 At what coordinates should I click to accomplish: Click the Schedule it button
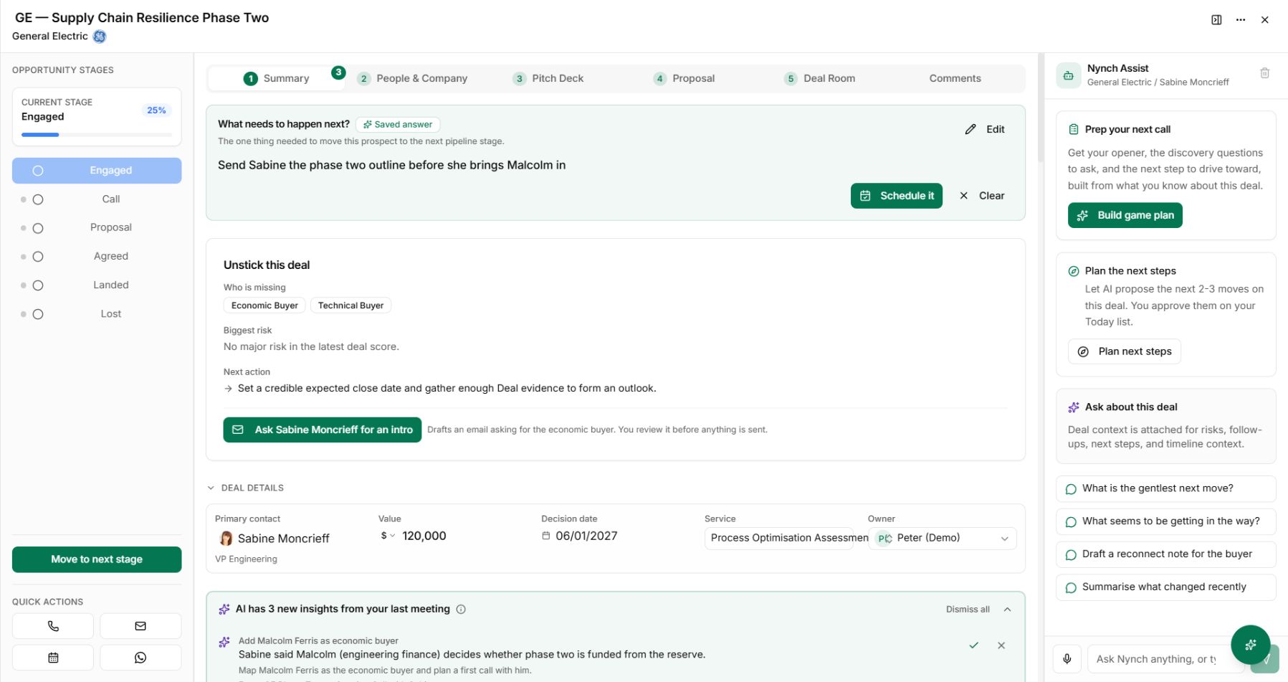click(897, 196)
